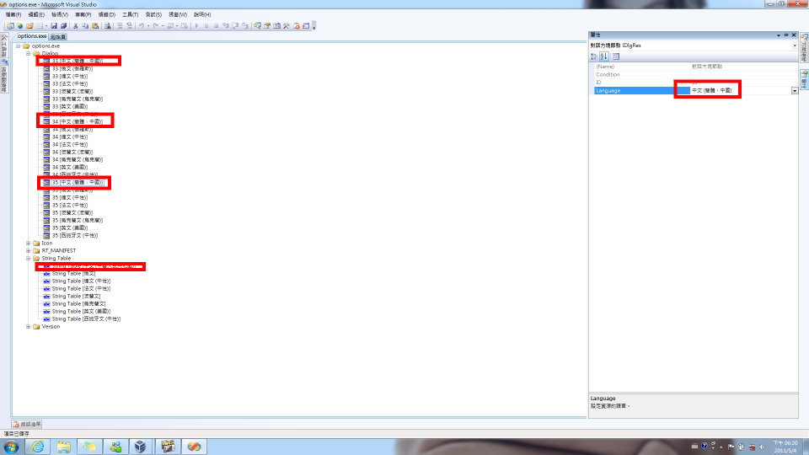Expand the Icon folder node

(29, 243)
